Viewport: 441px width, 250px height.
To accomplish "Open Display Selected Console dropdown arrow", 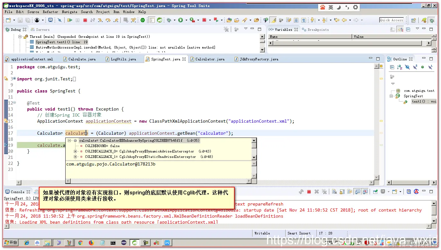I will point(388,192).
